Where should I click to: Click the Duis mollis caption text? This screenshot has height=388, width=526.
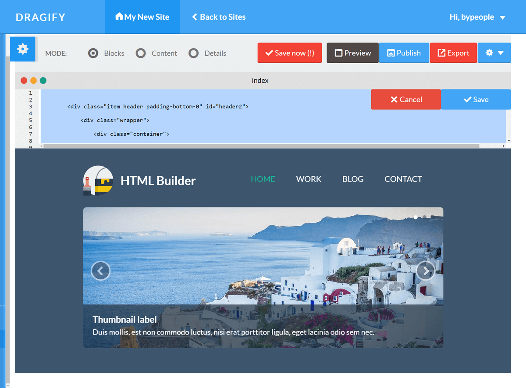[233, 332]
